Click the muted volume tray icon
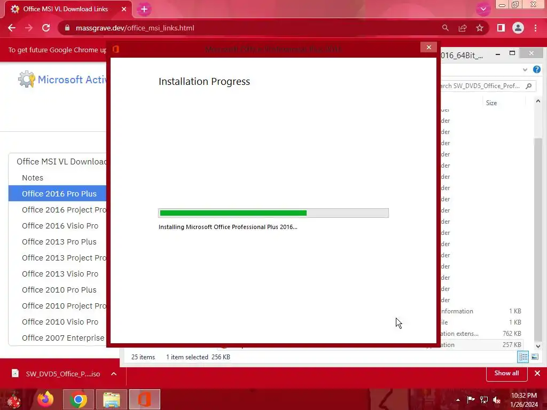This screenshot has height=410, width=547. click(x=497, y=400)
